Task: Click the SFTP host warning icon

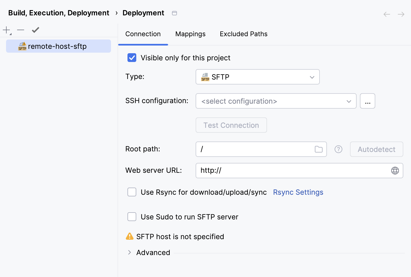Action: 129,236
